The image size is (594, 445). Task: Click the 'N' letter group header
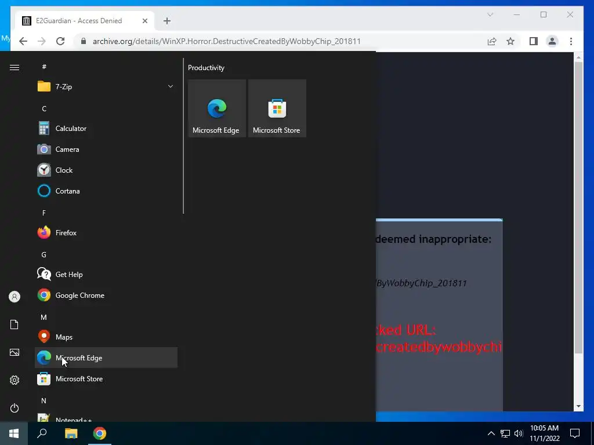point(44,400)
